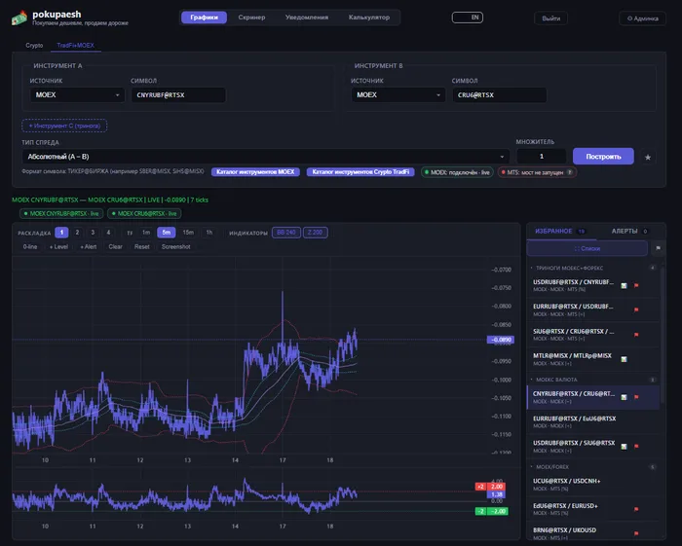682x546 pixels.
Task: Switch to the Crypto tab
Action: pos(34,45)
